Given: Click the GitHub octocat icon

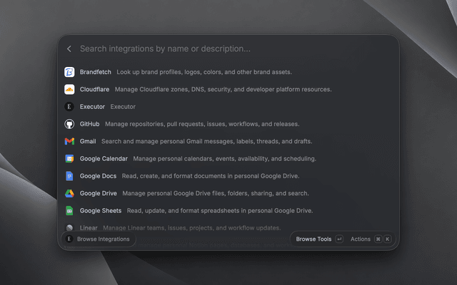Looking at the screenshot, I should coord(69,124).
